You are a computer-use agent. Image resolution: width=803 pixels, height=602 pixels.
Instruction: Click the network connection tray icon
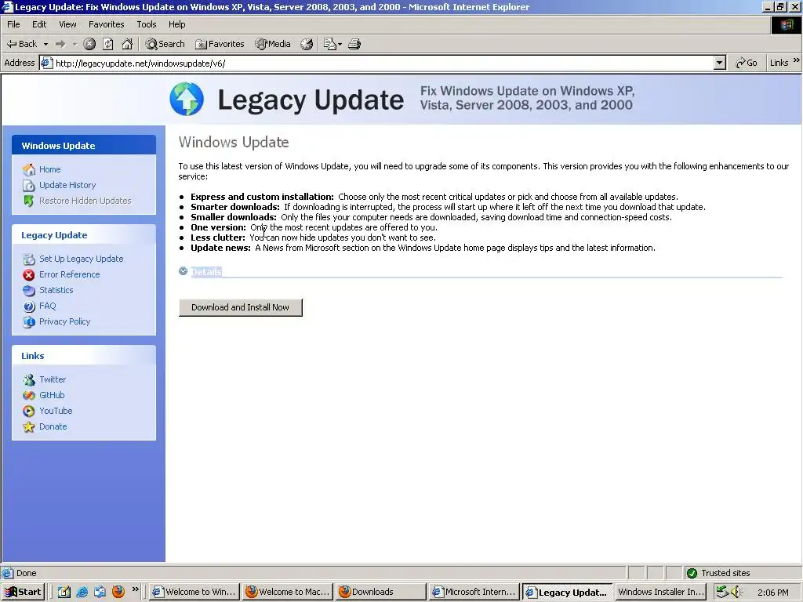click(722, 592)
